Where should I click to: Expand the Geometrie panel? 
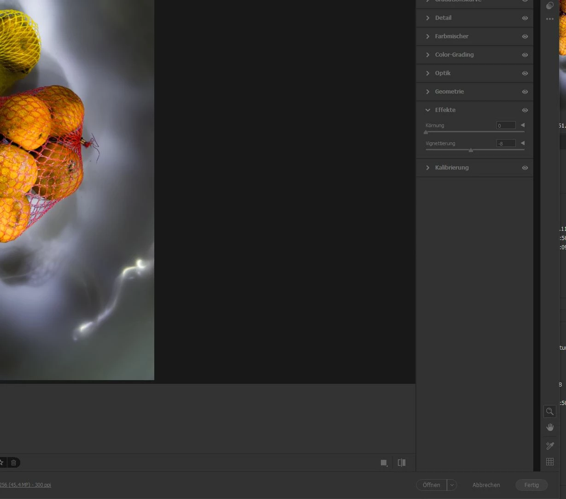click(428, 92)
